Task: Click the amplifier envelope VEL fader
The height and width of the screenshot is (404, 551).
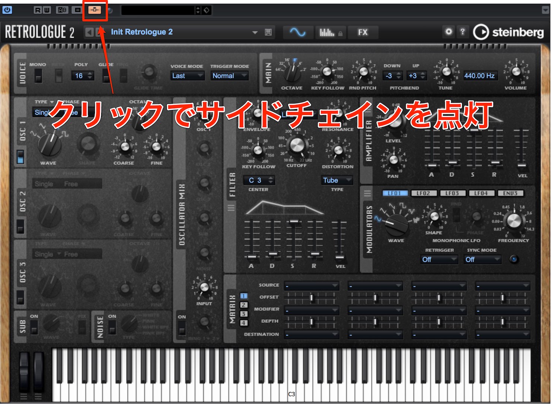Action: click(x=522, y=165)
